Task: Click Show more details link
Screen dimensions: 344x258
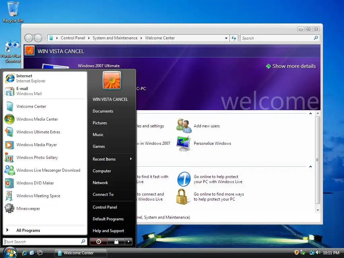Action: [291, 66]
